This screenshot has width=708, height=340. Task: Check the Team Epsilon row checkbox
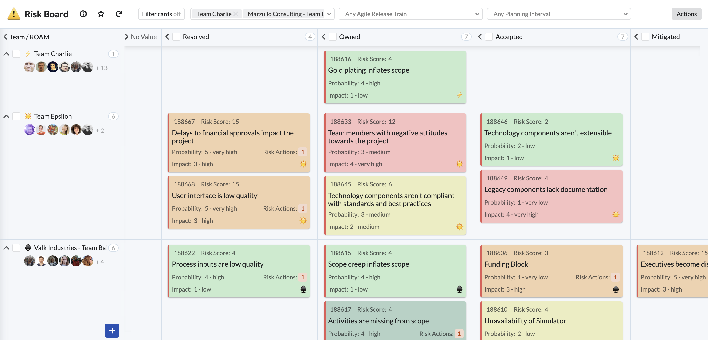tap(16, 116)
